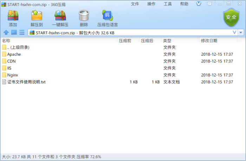
Task: Click the 添加 (Add) toolbar icon
Action: [x=13, y=15]
